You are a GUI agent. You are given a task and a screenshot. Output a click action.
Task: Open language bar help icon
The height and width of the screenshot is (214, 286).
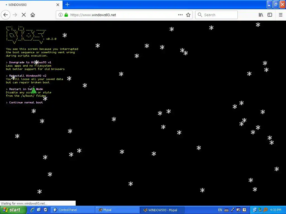pos(244,210)
